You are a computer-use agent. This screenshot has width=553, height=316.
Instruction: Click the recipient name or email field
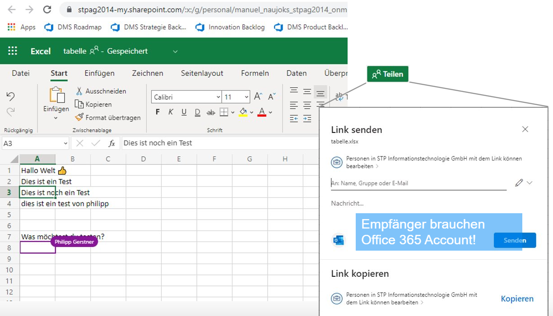click(x=418, y=183)
